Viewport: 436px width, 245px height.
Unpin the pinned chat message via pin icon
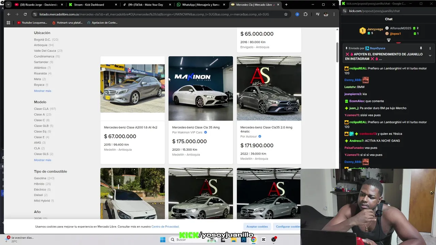421,48
